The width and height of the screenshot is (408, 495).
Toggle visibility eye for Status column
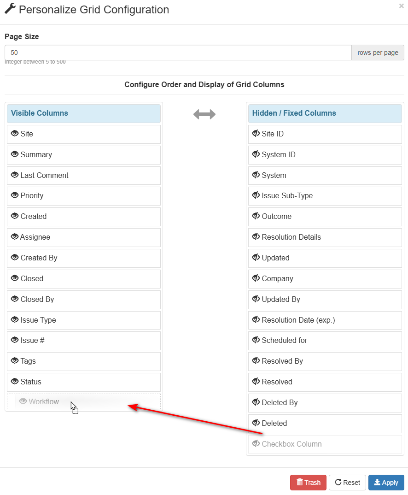pos(15,382)
